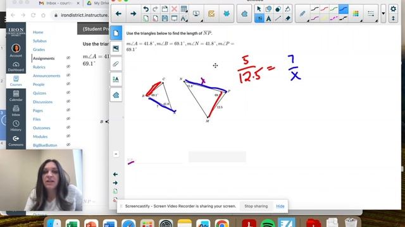Toggle visibility eye next to Assignments
The image size is (405, 227).
[68, 58]
